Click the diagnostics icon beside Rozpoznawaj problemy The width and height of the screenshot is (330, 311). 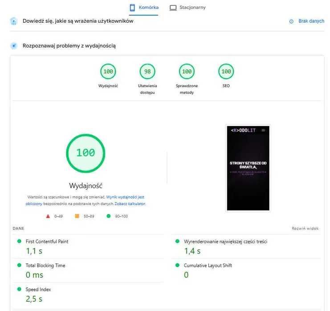(x=14, y=46)
